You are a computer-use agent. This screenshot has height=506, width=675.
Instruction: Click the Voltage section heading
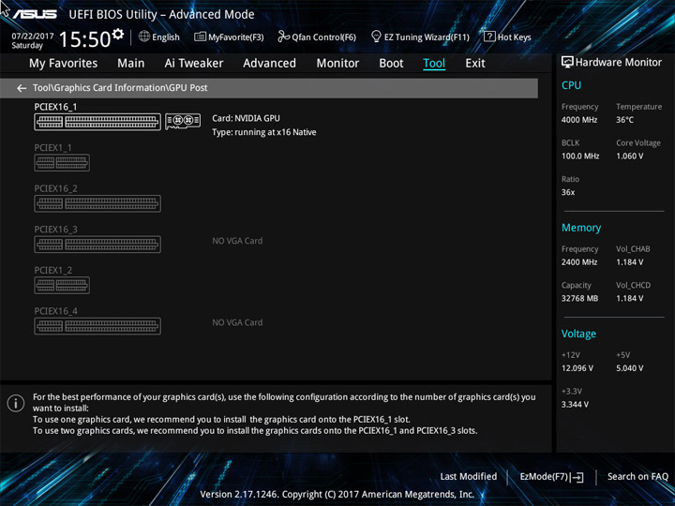pos(578,334)
